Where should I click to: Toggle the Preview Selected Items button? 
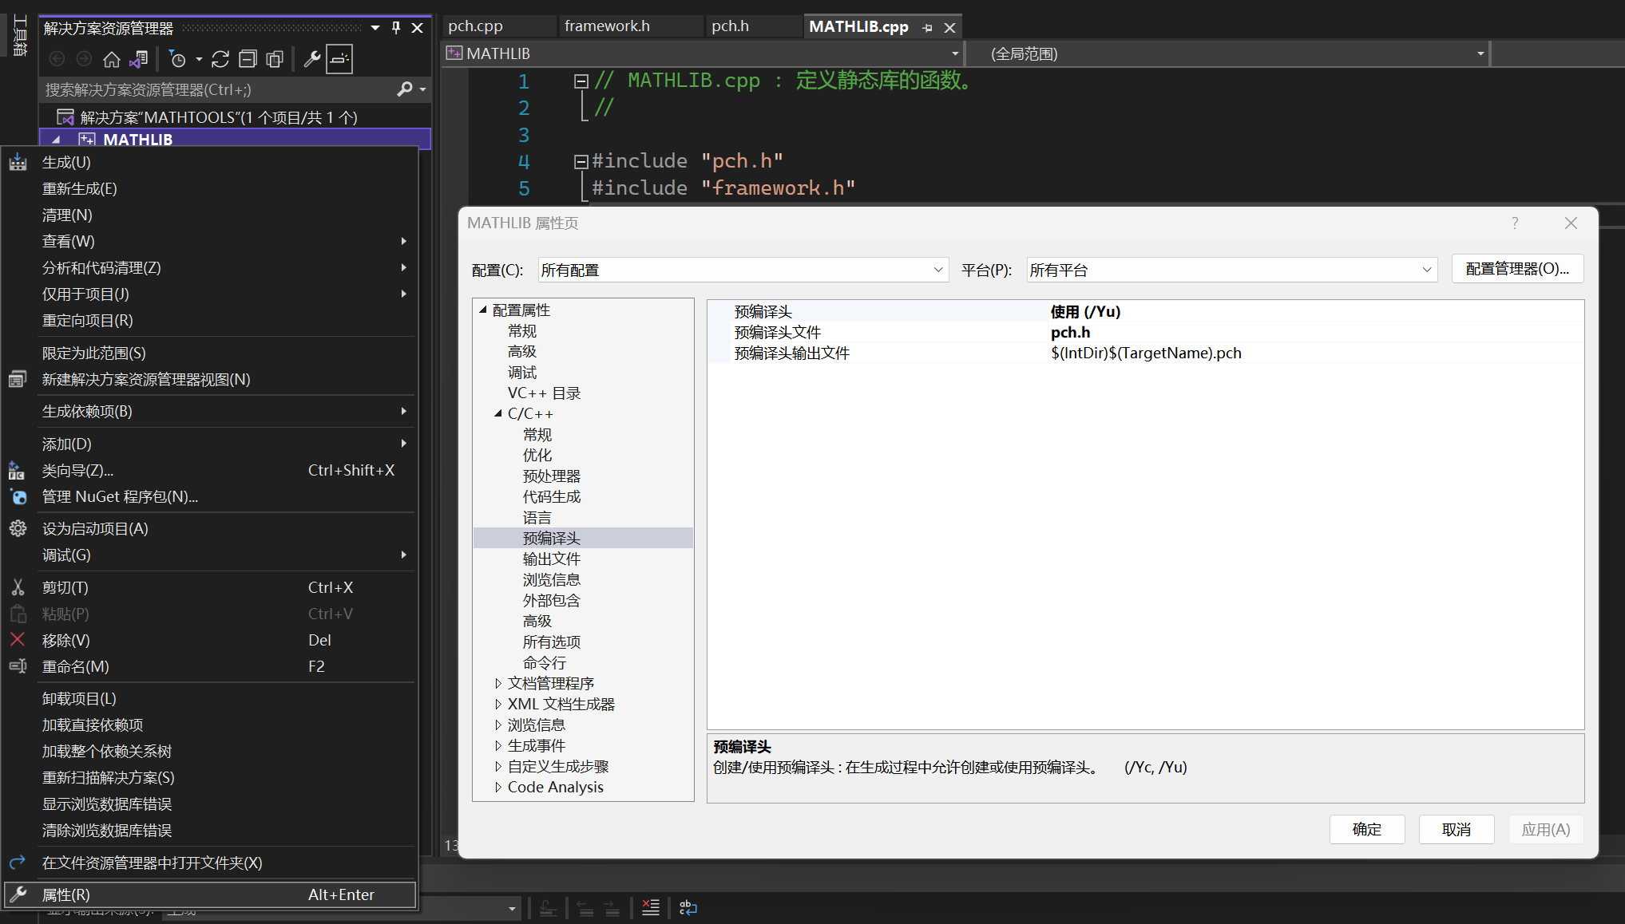point(339,59)
